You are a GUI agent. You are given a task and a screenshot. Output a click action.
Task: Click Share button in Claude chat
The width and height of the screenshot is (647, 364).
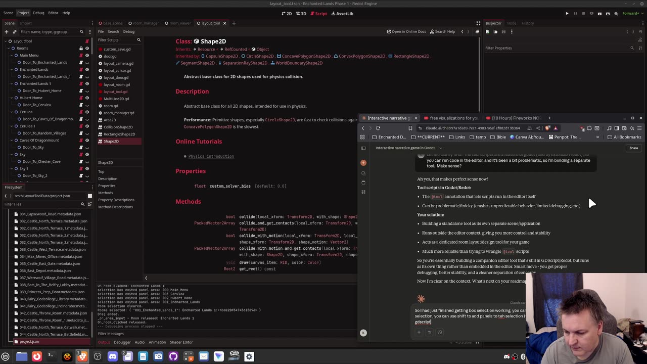633,148
